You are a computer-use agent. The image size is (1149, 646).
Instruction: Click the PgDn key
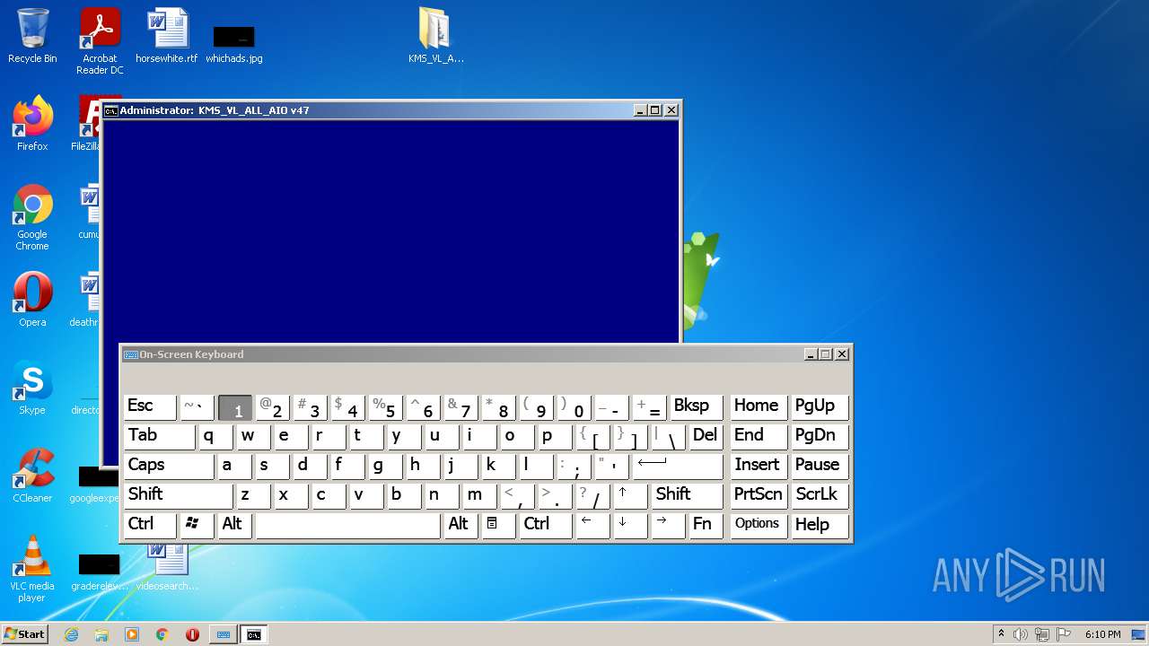pos(820,437)
